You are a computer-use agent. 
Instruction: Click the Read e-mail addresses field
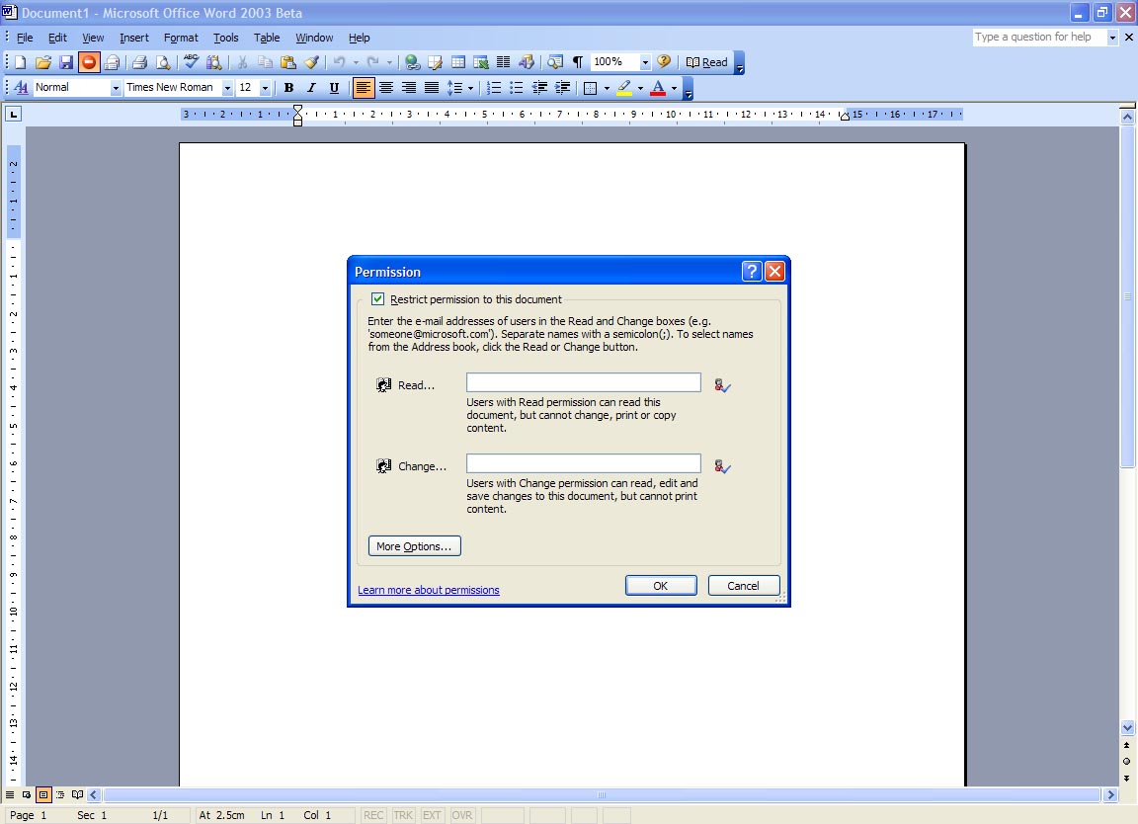[584, 382]
